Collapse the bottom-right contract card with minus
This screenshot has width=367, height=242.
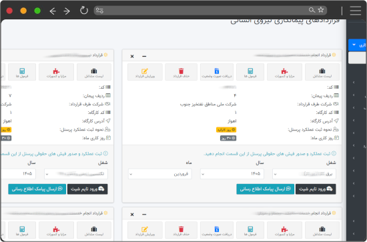[144, 215]
